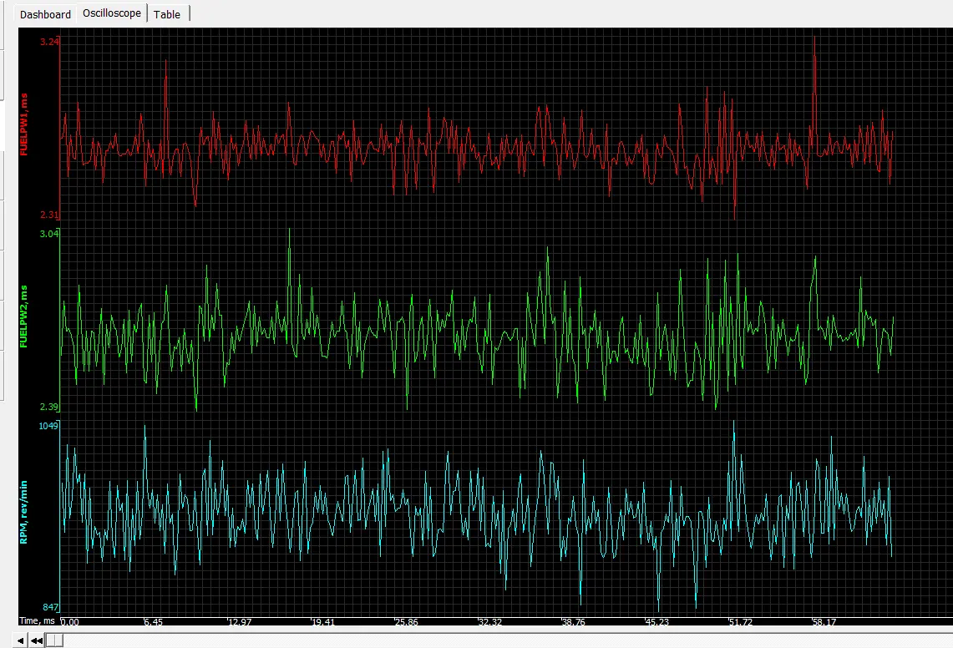Click the 0.00 time axis tick
The image size is (953, 648).
[x=70, y=622]
